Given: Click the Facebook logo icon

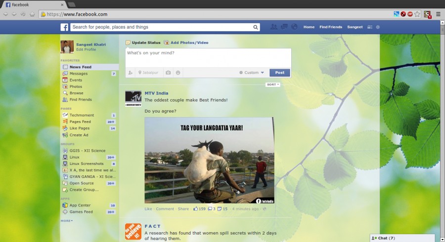Looking at the screenshot, I should (64, 27).
